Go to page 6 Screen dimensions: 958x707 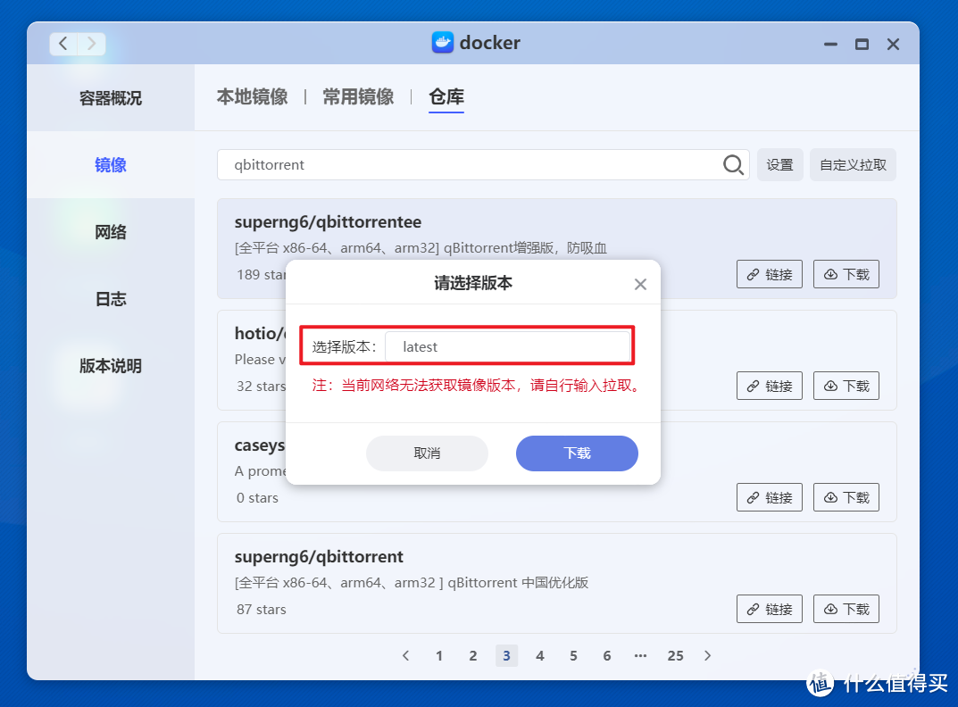(607, 655)
